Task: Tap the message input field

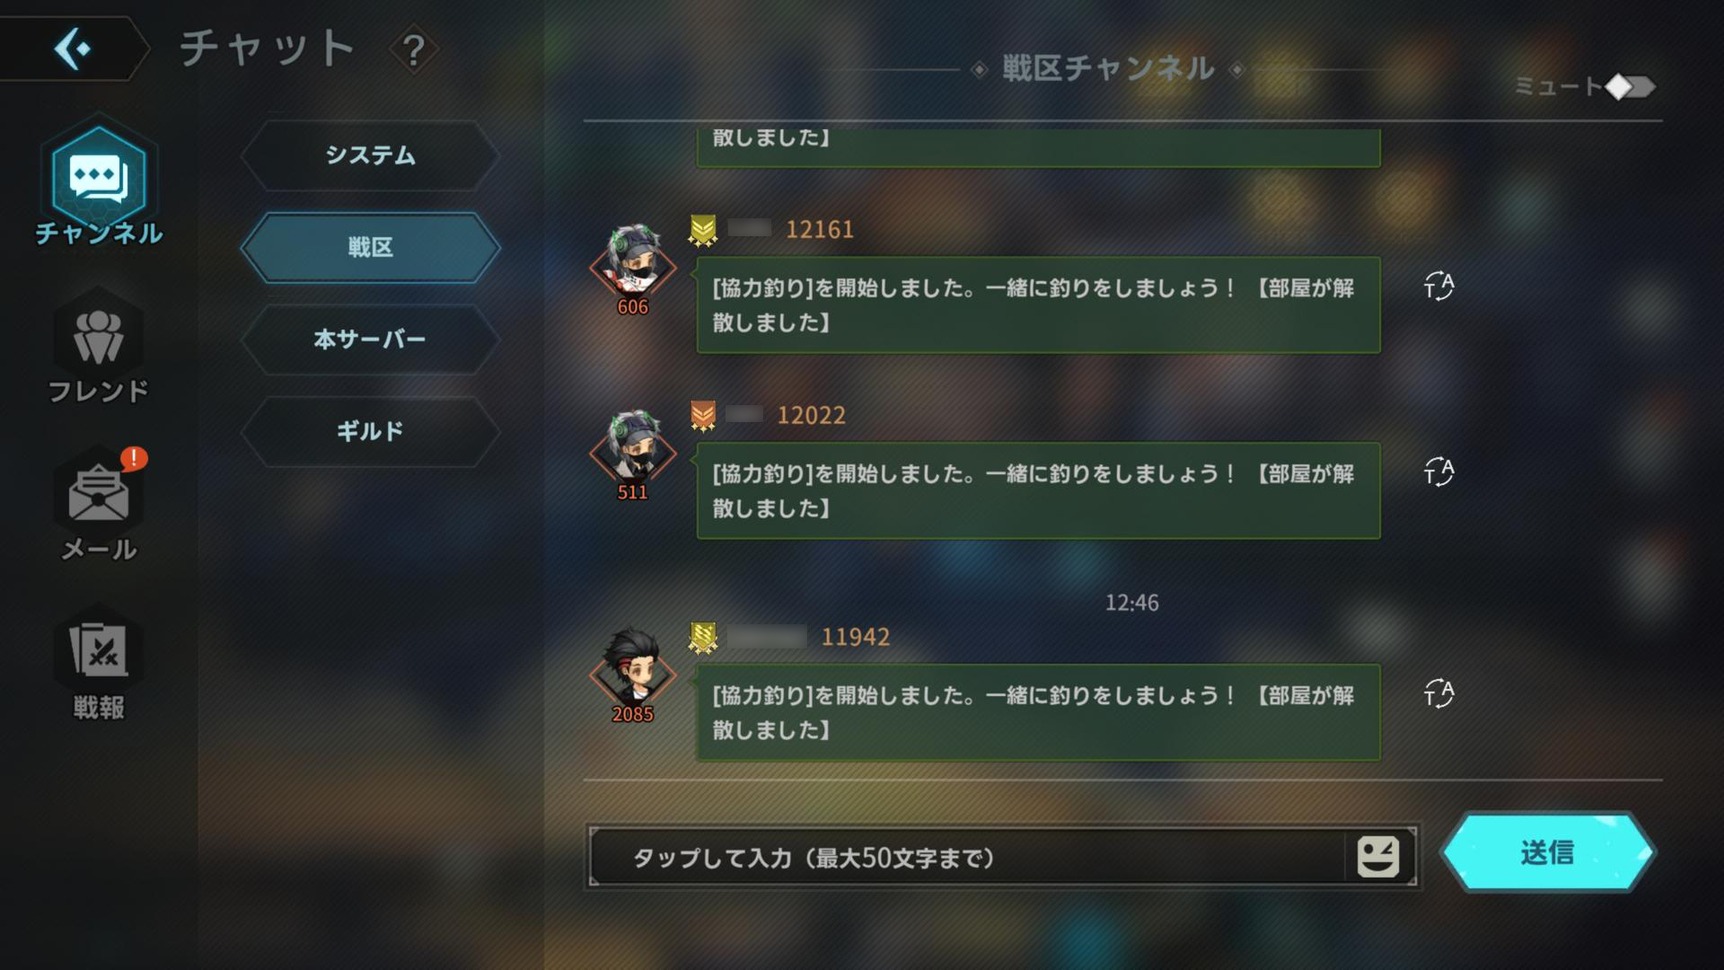Action: (968, 858)
